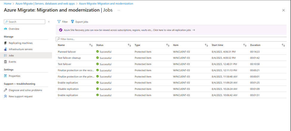Click the Events clipboard icon
Image resolution: width=291 pixels, height=131 pixels.
5,62
